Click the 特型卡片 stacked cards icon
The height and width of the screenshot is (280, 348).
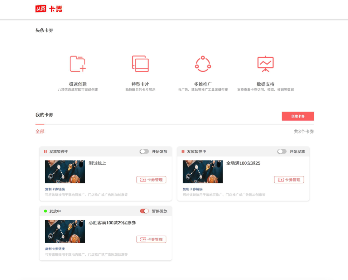(x=140, y=64)
